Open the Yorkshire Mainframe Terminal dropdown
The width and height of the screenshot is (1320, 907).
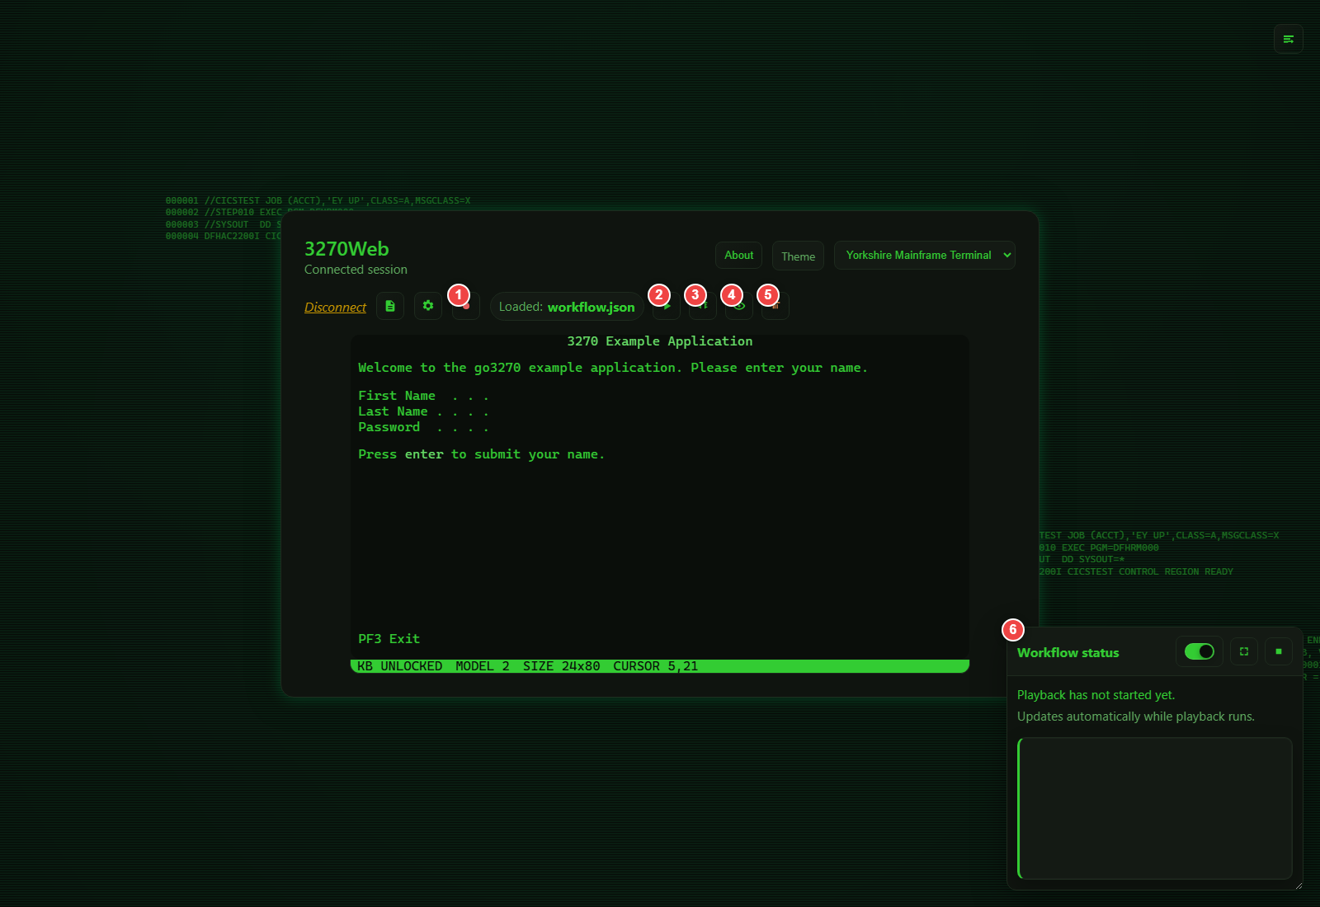pyautogui.click(x=924, y=255)
